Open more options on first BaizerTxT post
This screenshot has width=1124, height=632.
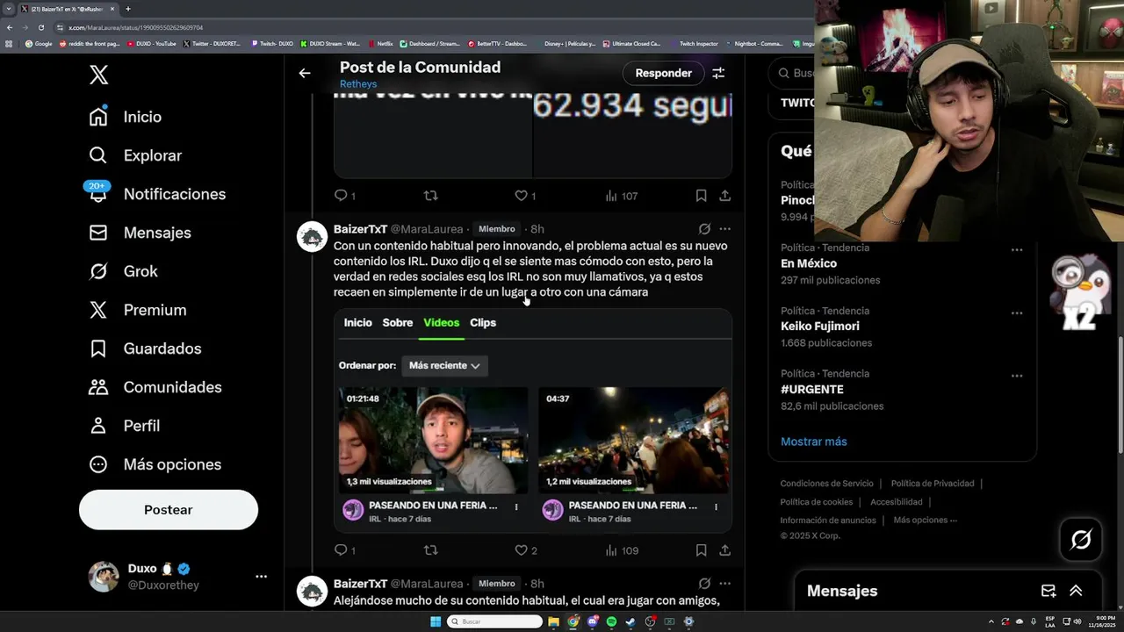724,229
